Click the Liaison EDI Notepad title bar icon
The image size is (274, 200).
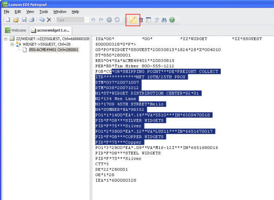point(5,5)
